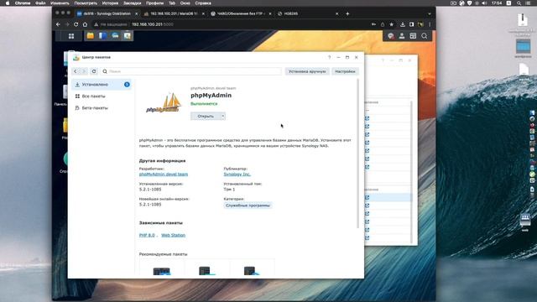The height and width of the screenshot is (302, 537).
Task: Select Все пакеты in the sidebar
Action: click(102, 96)
